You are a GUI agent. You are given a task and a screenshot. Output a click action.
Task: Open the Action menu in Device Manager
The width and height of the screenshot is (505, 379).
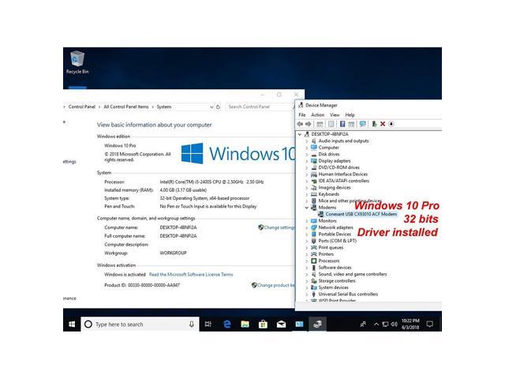317,114
